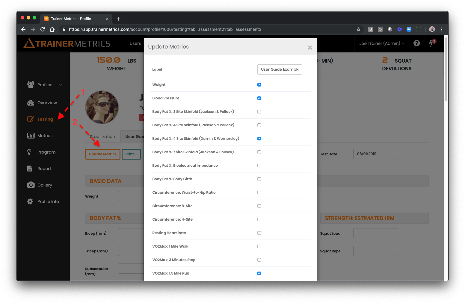Viewport: 465px width, 303px height.
Task: Click the Update Metrics button
Action: (103, 154)
